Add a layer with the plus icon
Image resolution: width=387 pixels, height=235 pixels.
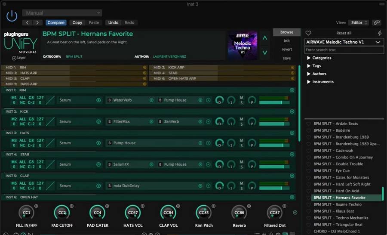[14, 58]
